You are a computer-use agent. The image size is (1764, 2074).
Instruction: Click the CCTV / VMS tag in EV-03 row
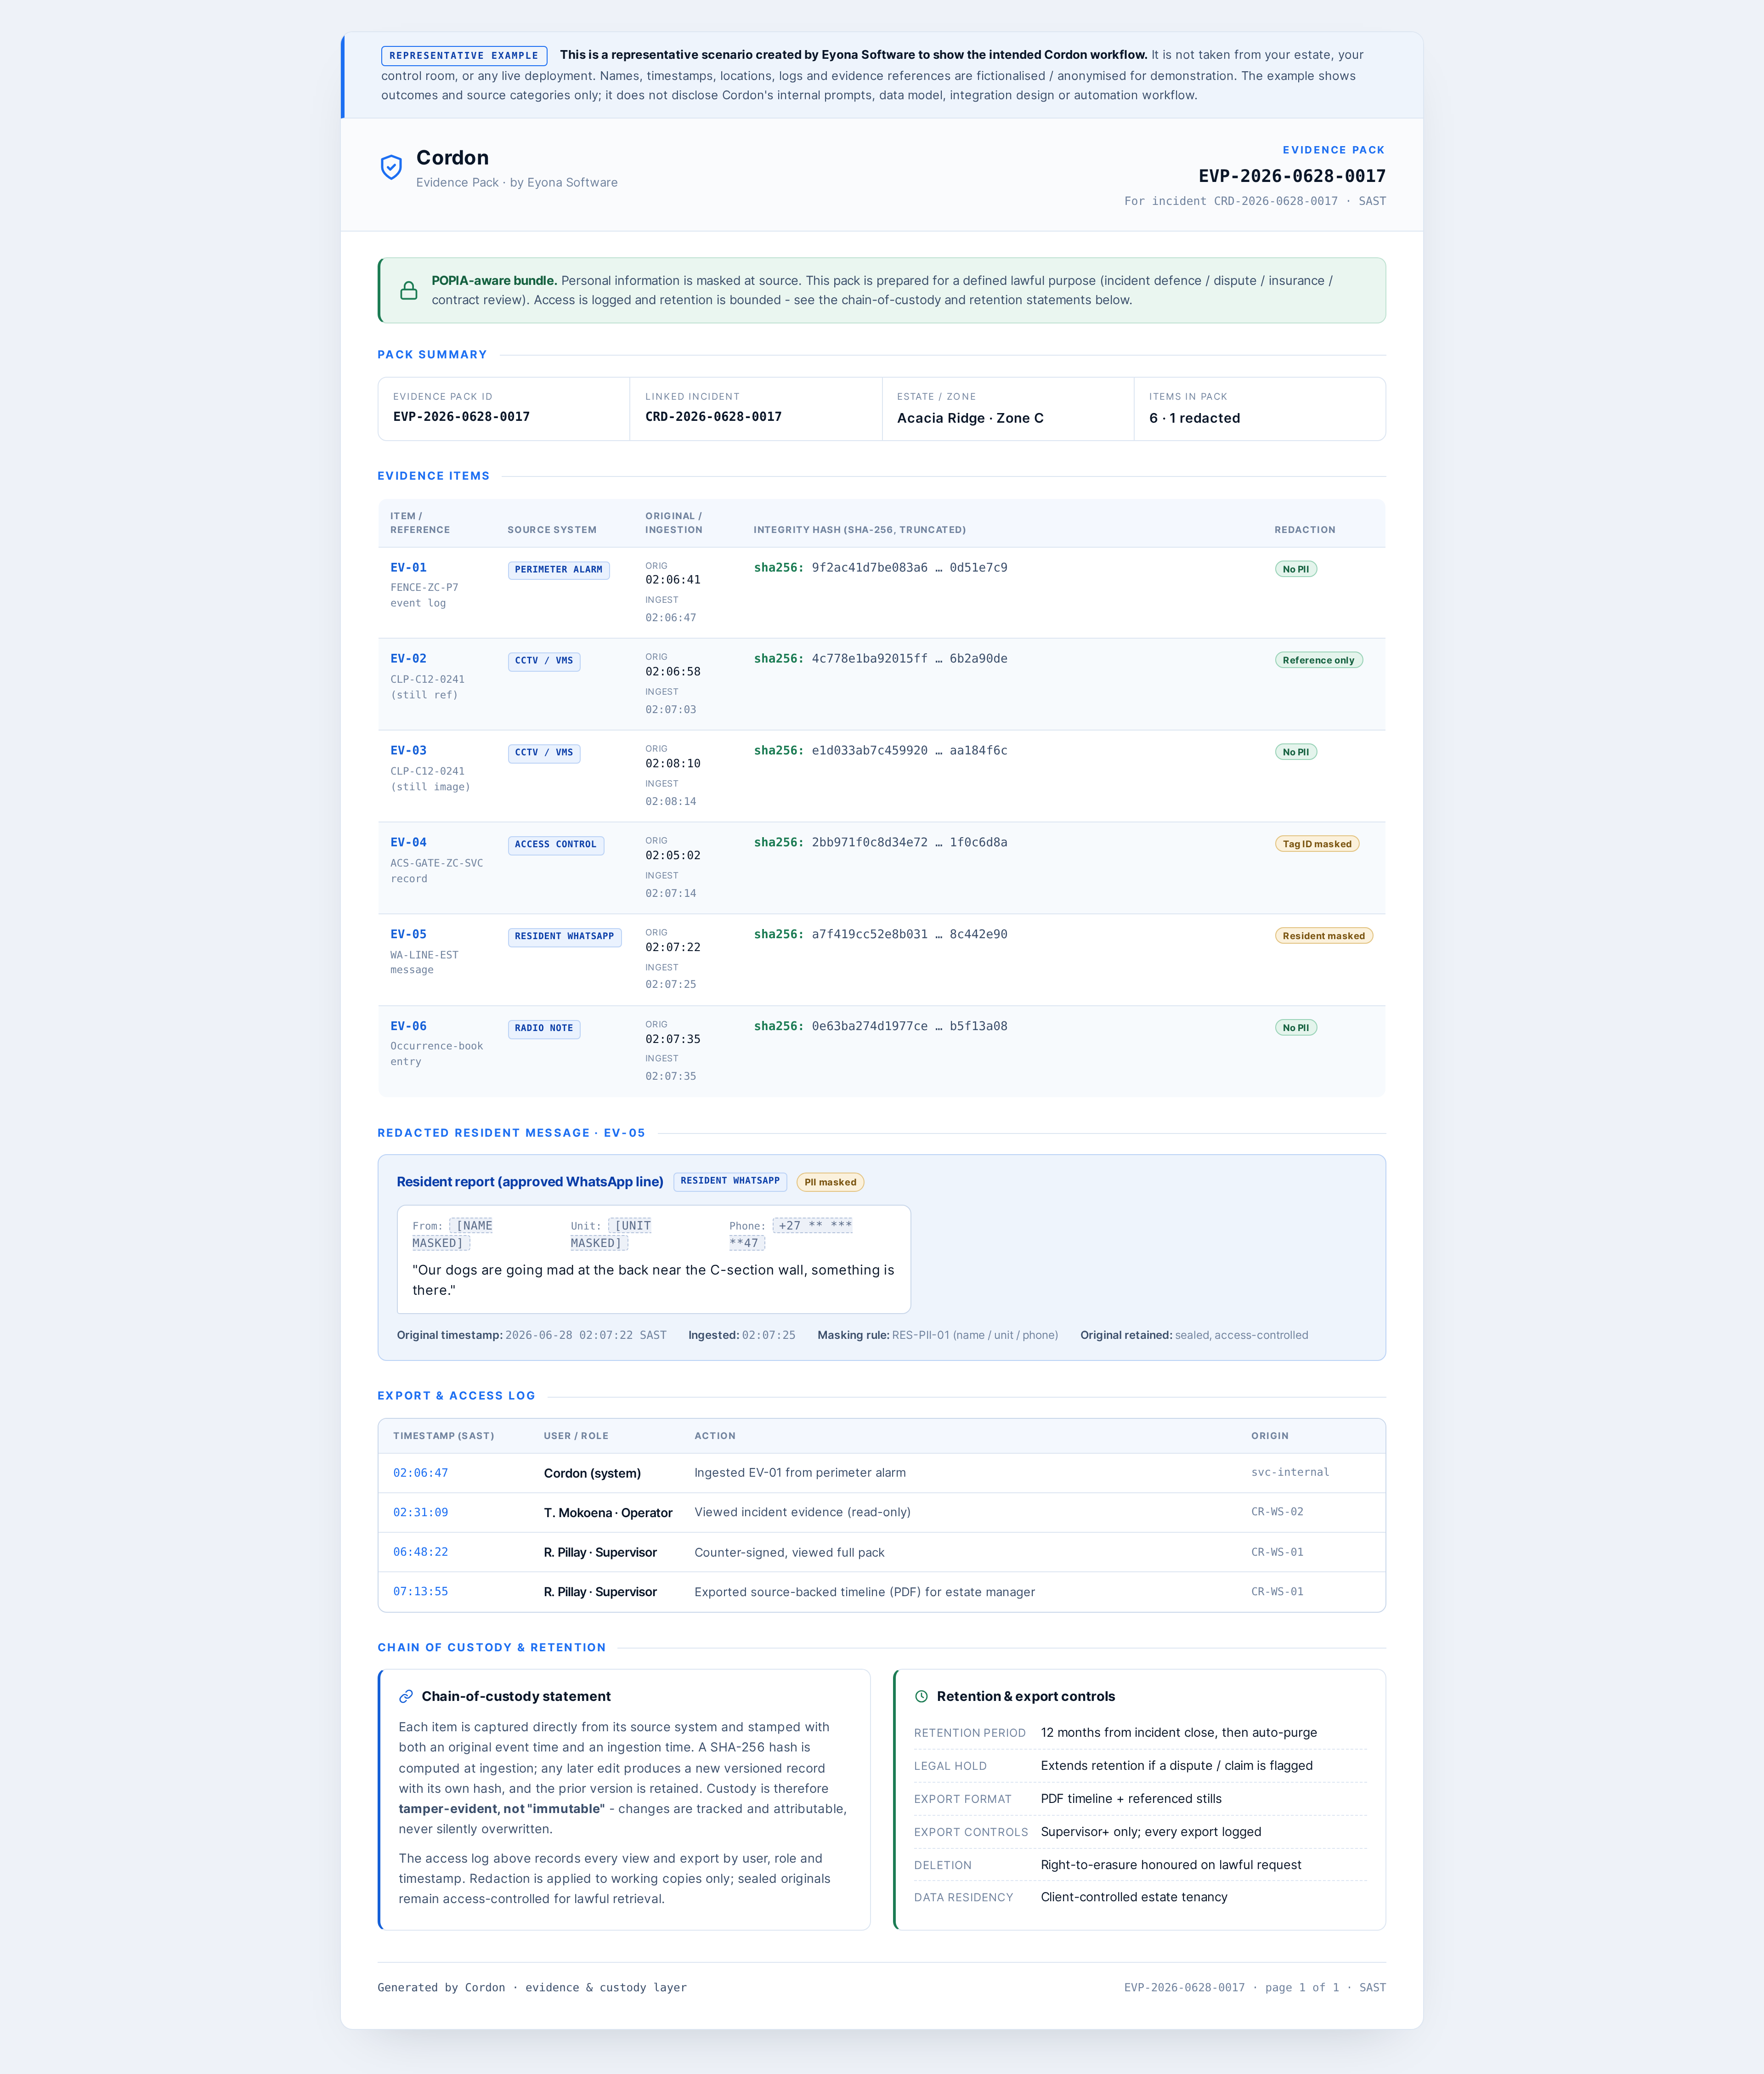(x=544, y=753)
